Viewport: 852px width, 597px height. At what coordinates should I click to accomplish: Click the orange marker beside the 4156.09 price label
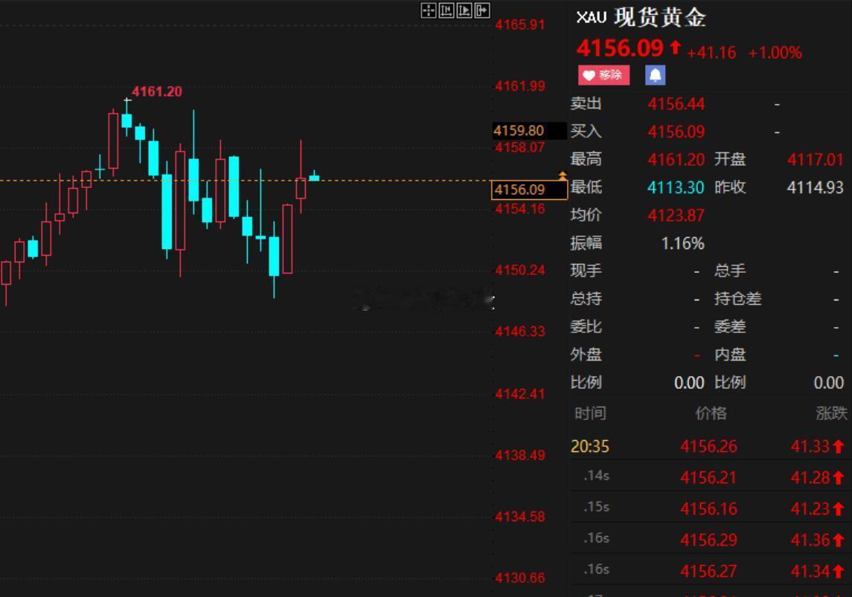point(563,175)
